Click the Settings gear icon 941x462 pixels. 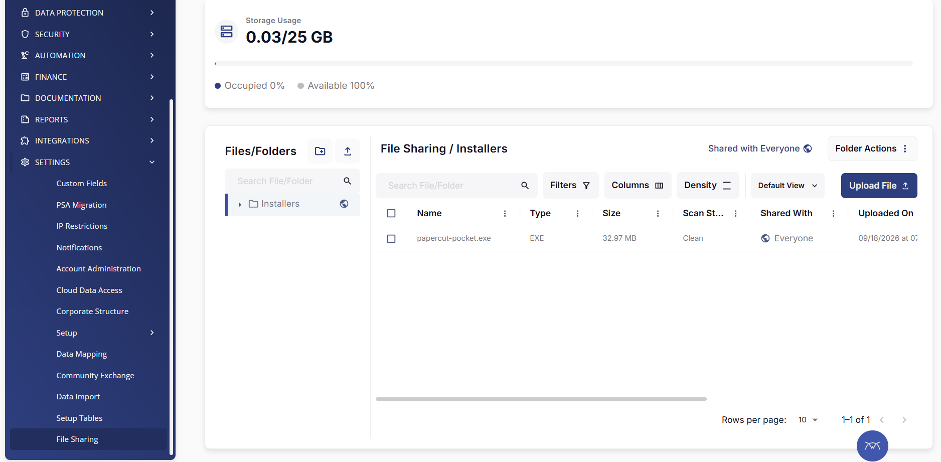(x=25, y=162)
